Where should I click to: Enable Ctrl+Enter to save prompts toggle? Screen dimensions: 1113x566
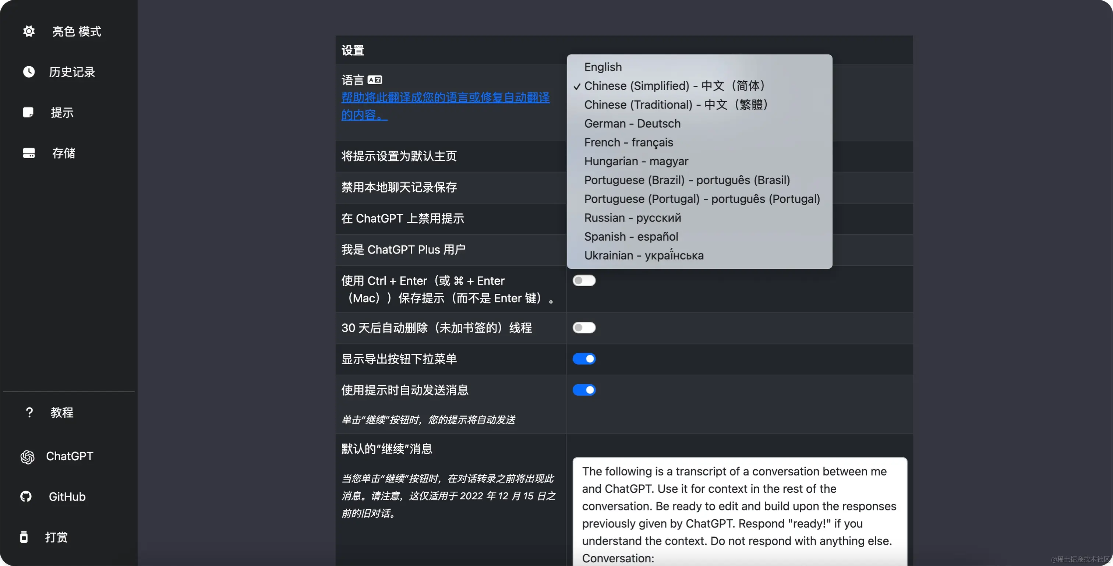click(584, 280)
